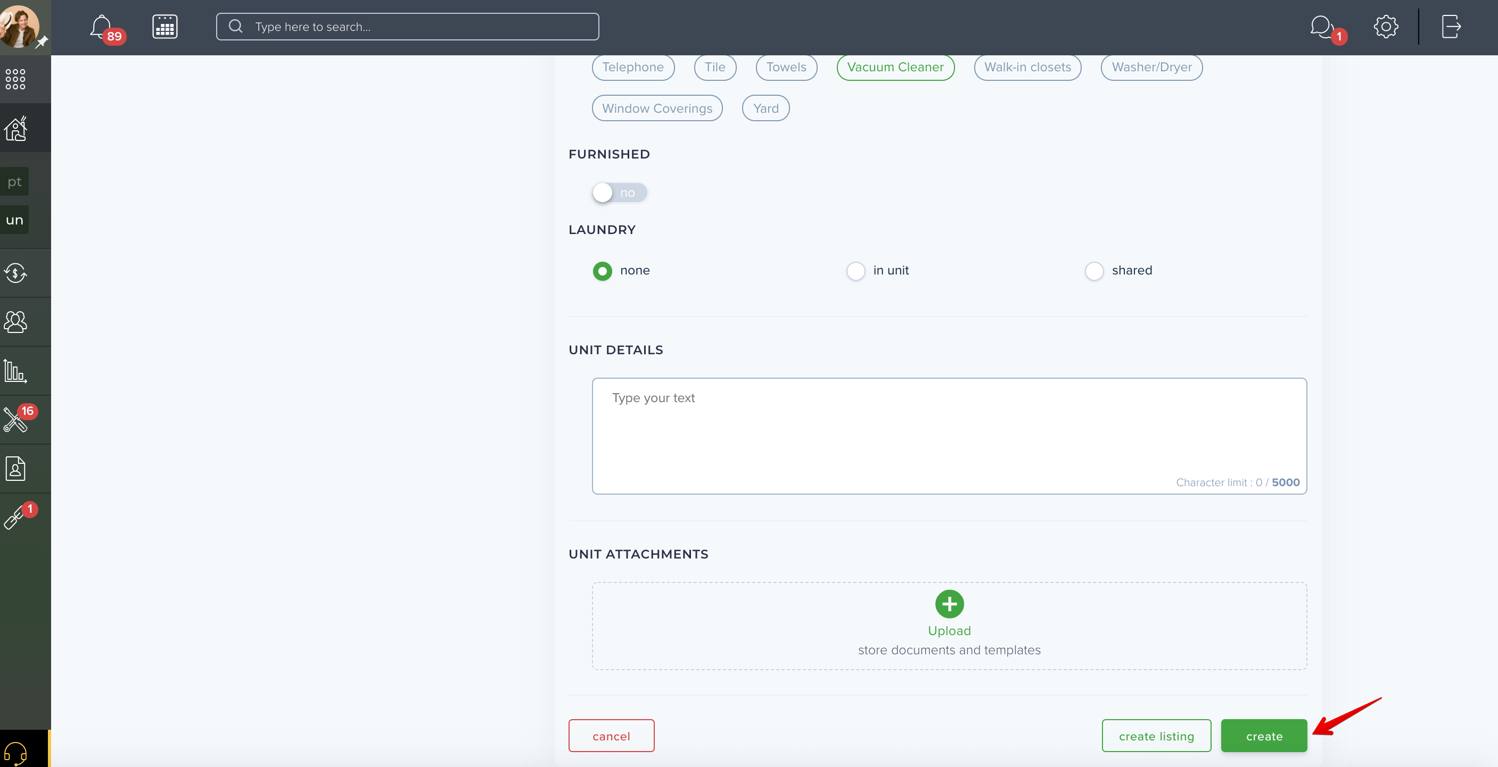Select the 'un' sidebar item
Screen dimensions: 1498x767
coord(14,220)
